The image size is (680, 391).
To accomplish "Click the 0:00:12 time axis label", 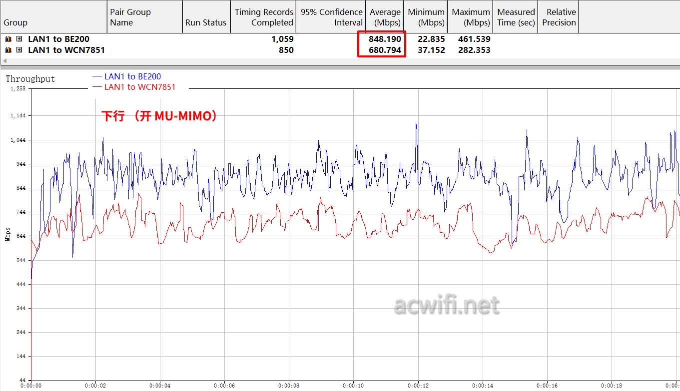I will [418, 386].
